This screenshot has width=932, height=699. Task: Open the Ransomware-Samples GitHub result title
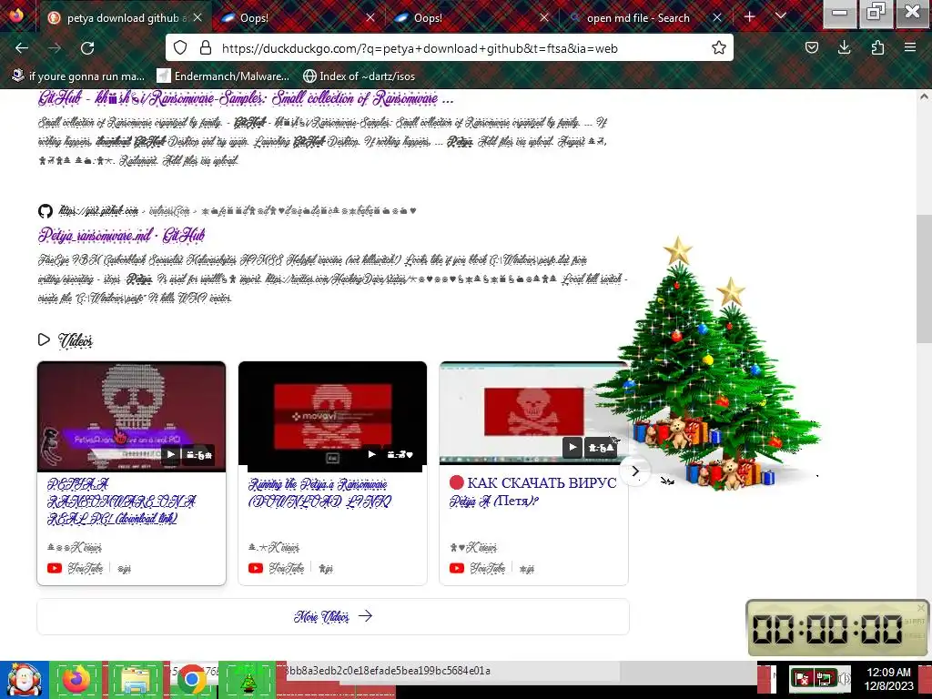pyautogui.click(x=246, y=98)
